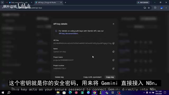The height and width of the screenshot is (95, 169).
Task: Switch to Google Chrome in the taskbar
Action: [x=95, y=93]
